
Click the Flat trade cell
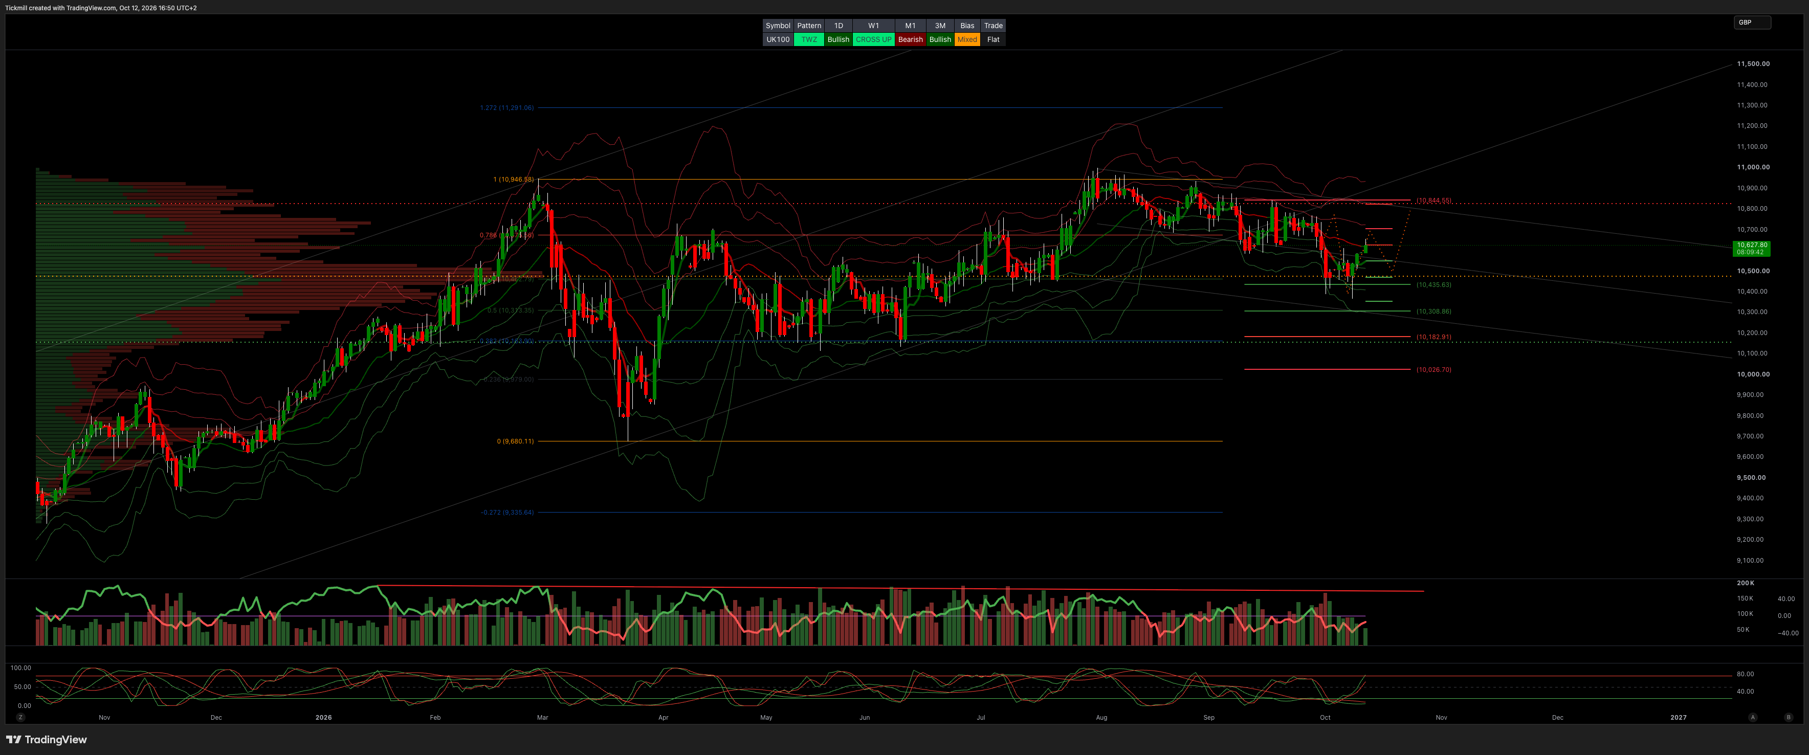(x=993, y=39)
